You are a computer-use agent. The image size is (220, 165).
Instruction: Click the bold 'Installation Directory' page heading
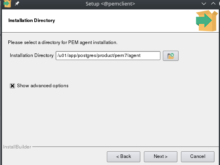pyautogui.click(x=32, y=20)
